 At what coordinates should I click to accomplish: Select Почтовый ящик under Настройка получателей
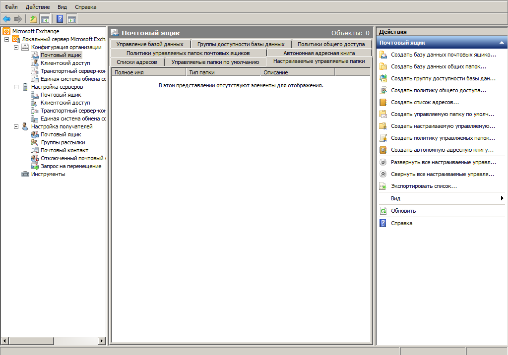(x=61, y=134)
